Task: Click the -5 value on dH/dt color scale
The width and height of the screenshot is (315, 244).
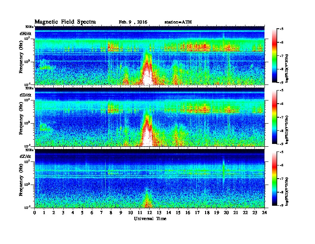Action: tap(282, 29)
